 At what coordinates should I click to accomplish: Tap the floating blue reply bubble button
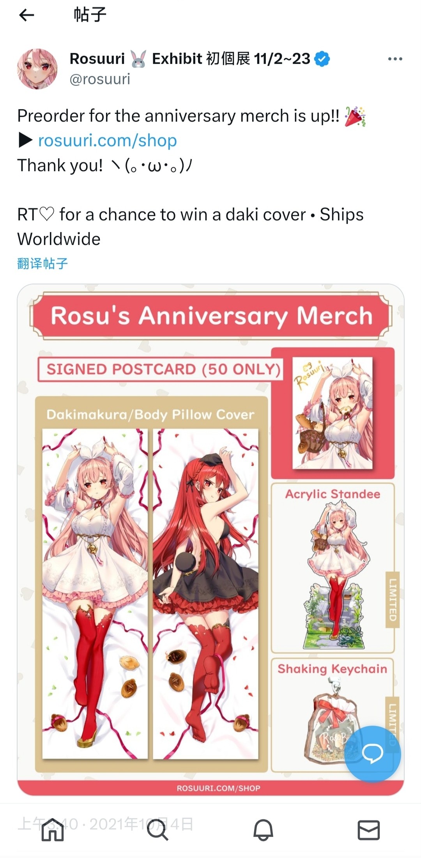click(373, 753)
